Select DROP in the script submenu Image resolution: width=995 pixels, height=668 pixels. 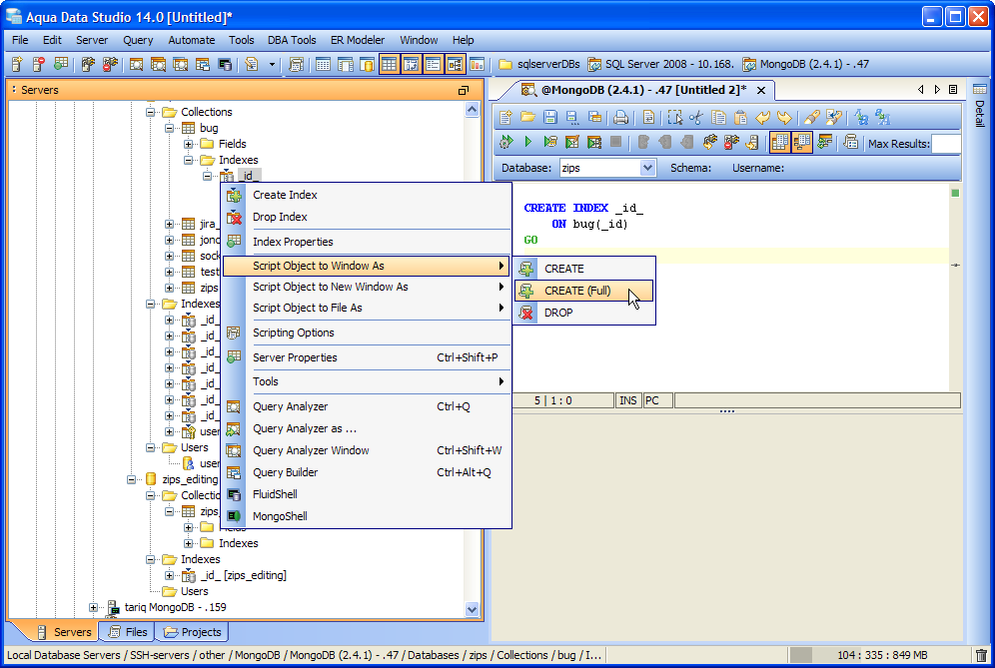tap(583, 313)
